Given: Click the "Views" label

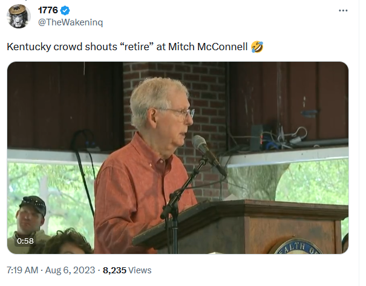Looking at the screenshot, I should 140,270.
